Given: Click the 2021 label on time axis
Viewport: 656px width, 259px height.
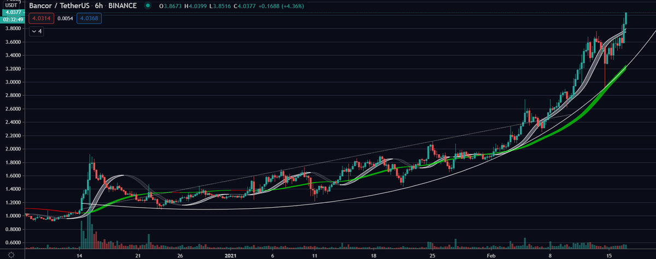Looking at the screenshot, I should [x=230, y=255].
